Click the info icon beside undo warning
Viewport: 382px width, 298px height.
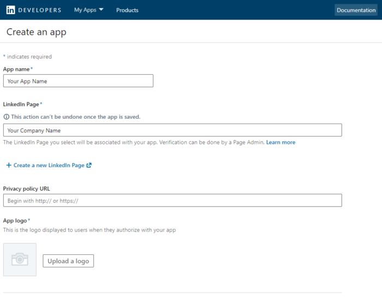7,117
